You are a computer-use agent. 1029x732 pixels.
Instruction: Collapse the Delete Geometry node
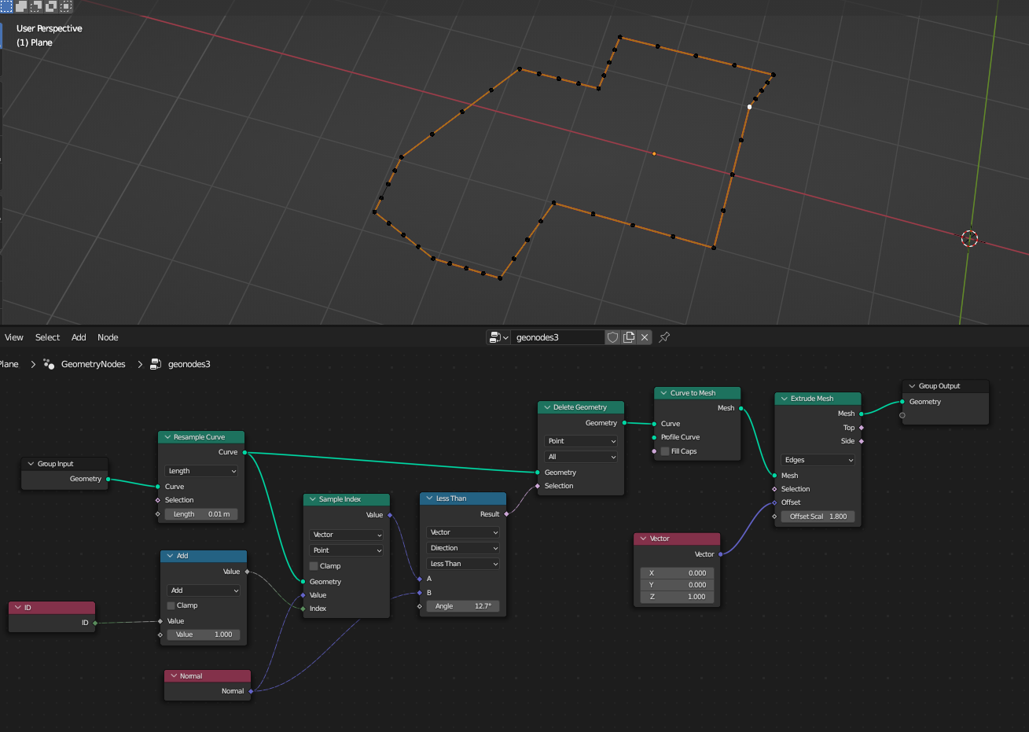point(547,407)
